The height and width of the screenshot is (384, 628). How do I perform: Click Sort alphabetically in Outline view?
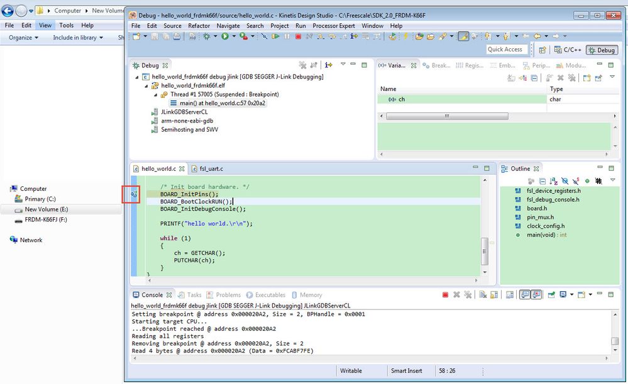click(x=553, y=181)
